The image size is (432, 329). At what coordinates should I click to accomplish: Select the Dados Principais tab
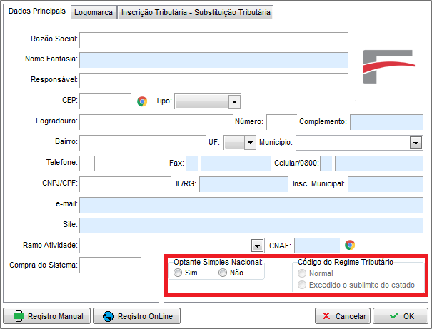pos(36,12)
